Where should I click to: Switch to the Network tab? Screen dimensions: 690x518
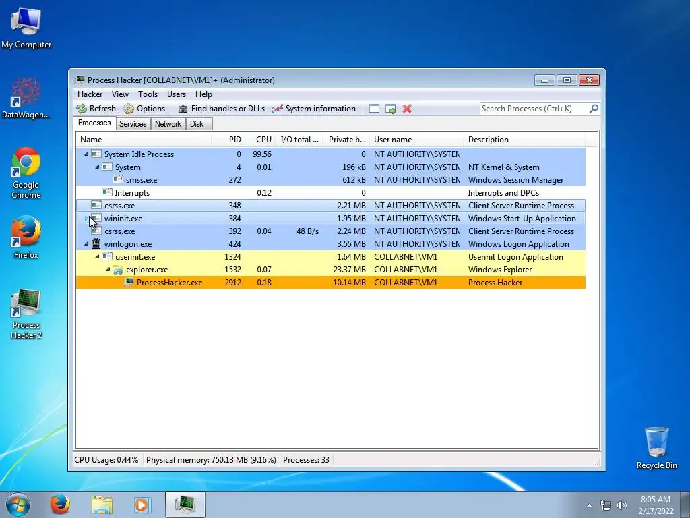click(x=168, y=124)
